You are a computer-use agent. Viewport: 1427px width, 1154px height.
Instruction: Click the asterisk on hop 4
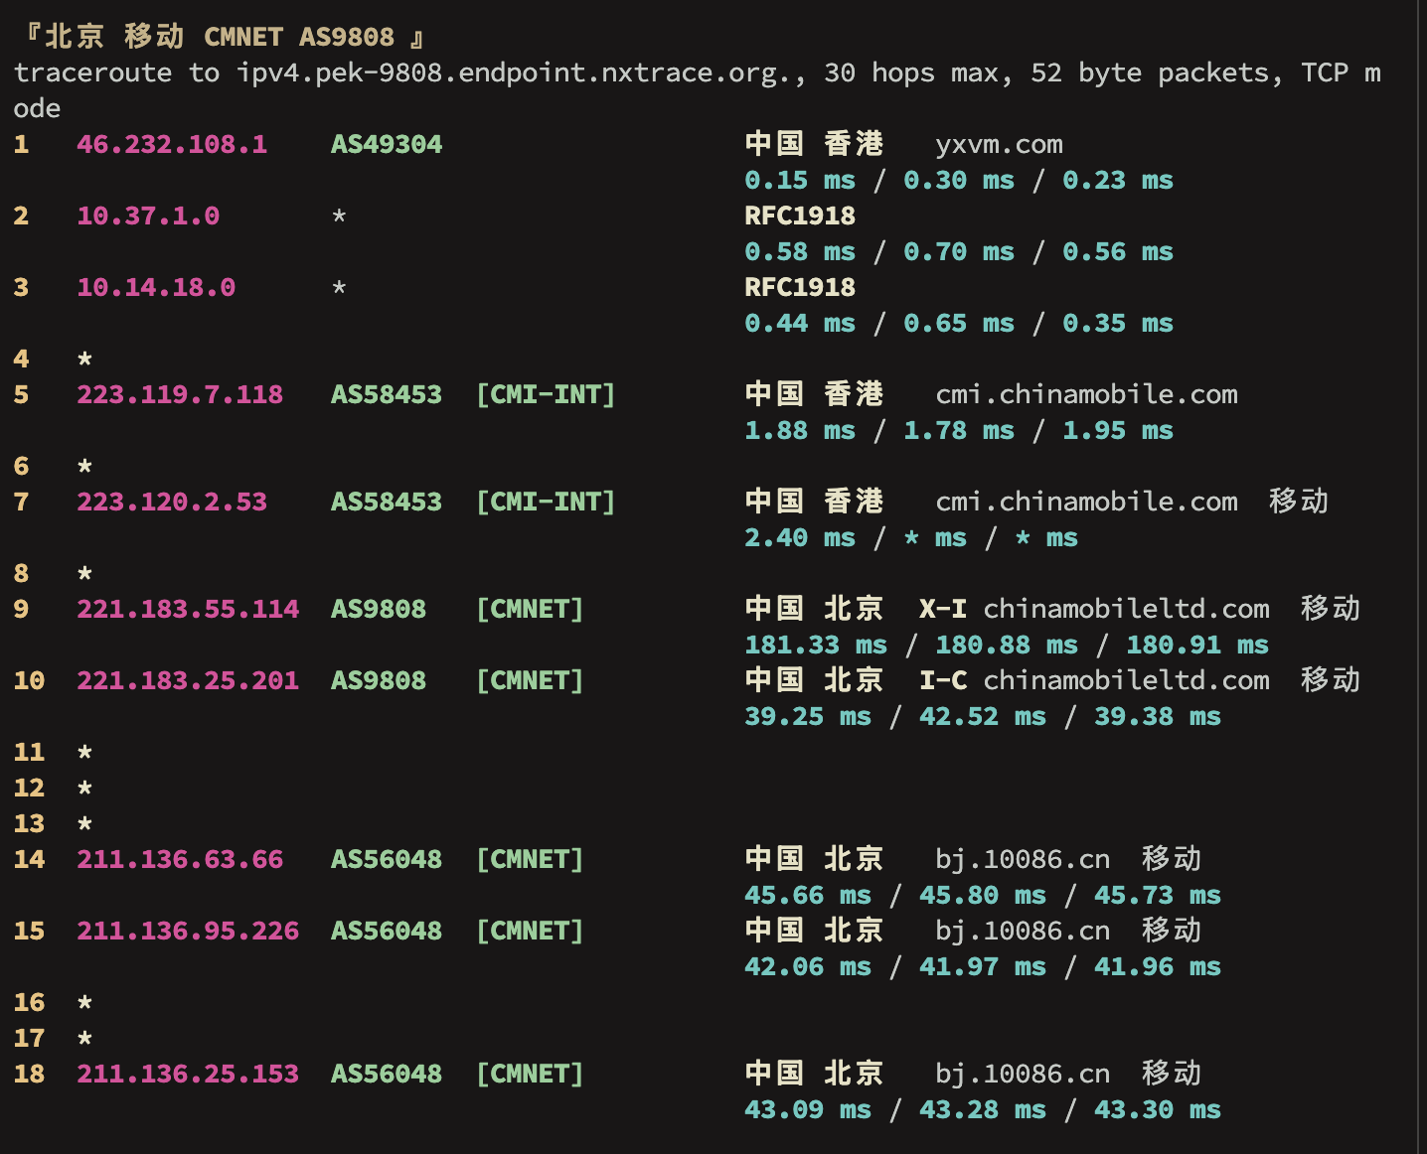[x=84, y=359]
